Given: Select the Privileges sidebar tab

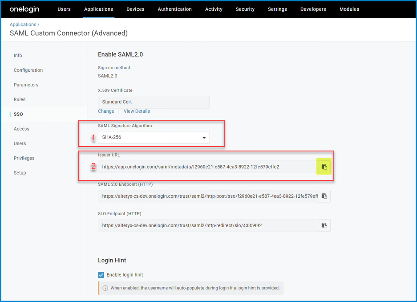Looking at the screenshot, I should click(24, 158).
